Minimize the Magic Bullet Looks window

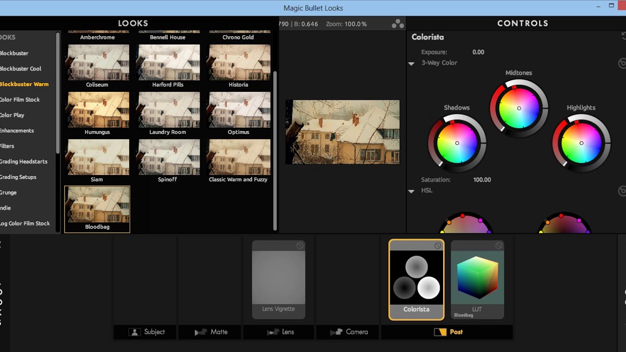(598, 6)
